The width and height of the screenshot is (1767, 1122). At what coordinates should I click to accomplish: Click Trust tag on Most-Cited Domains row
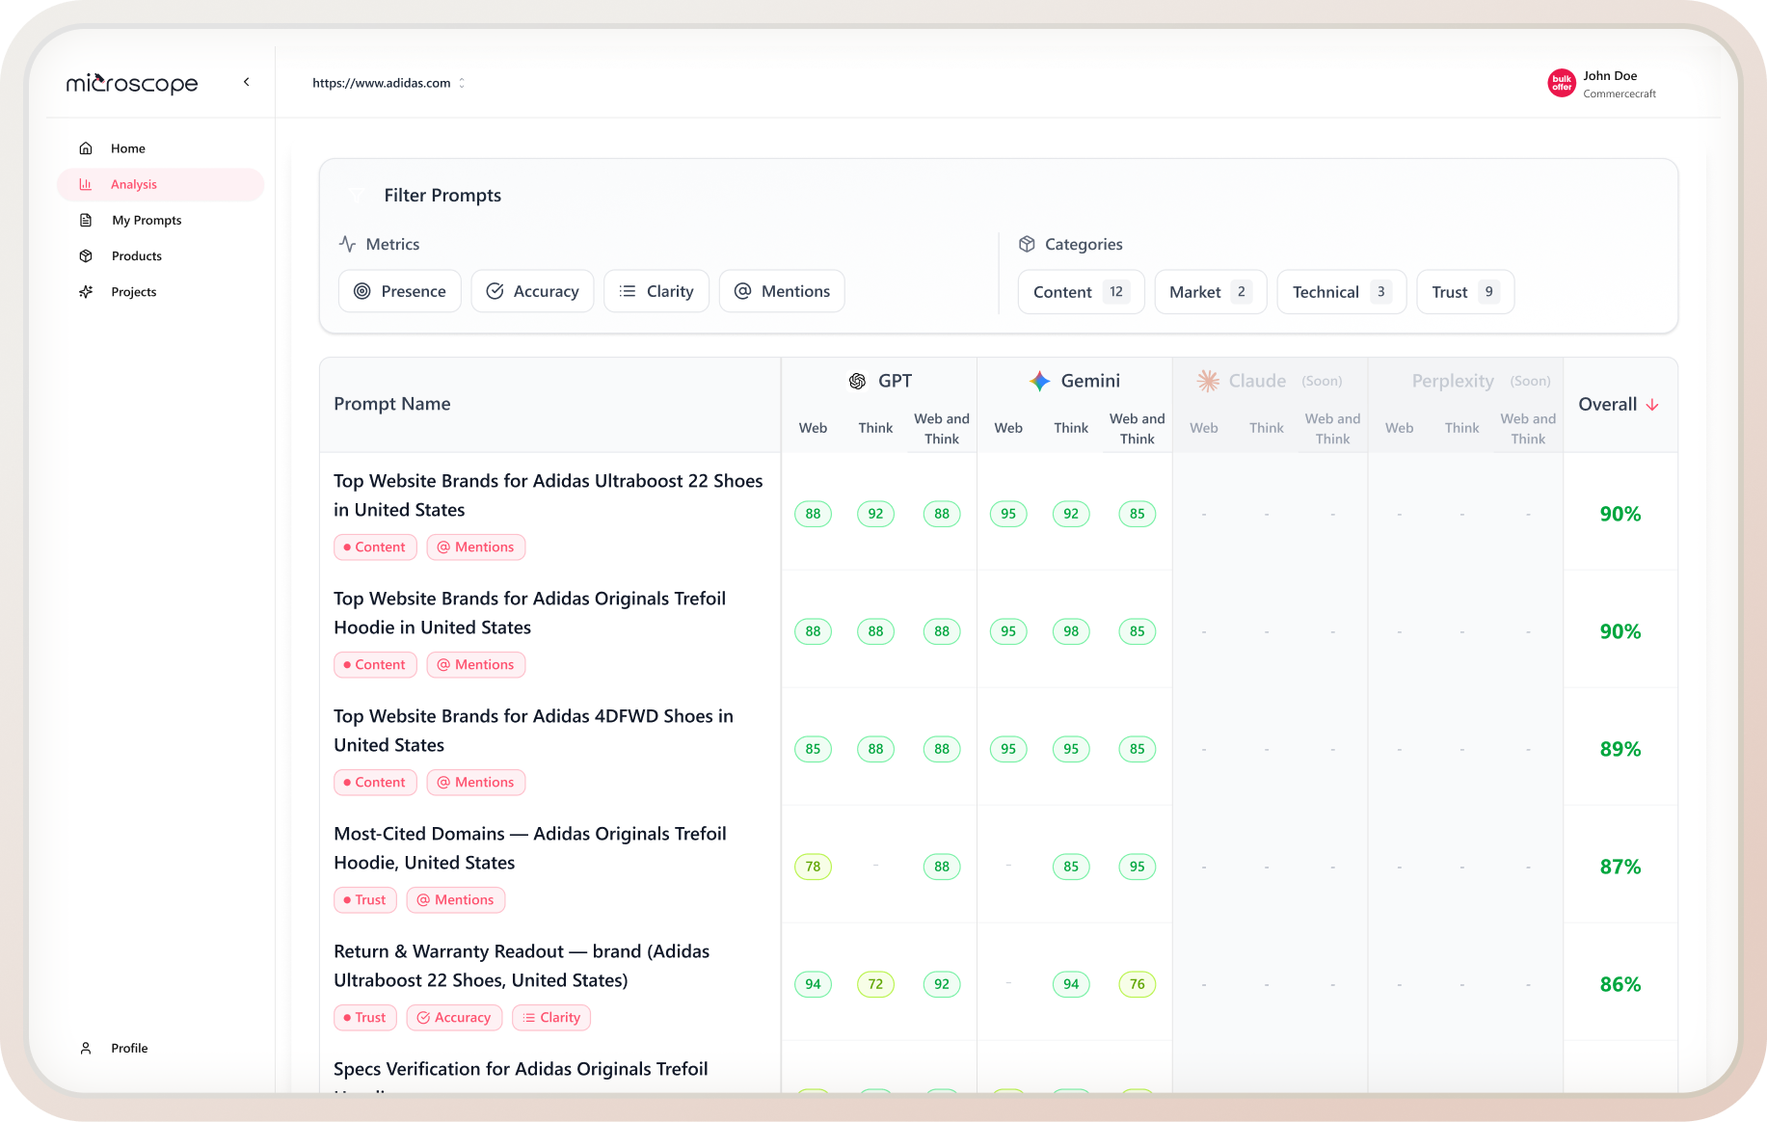(365, 900)
